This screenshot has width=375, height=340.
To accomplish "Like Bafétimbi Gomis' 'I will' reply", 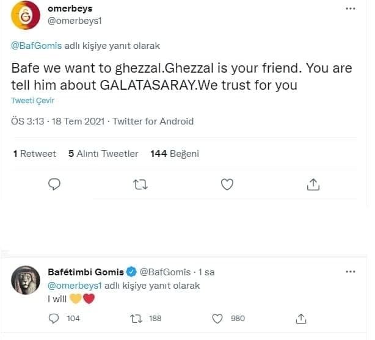I will pyautogui.click(x=218, y=318).
